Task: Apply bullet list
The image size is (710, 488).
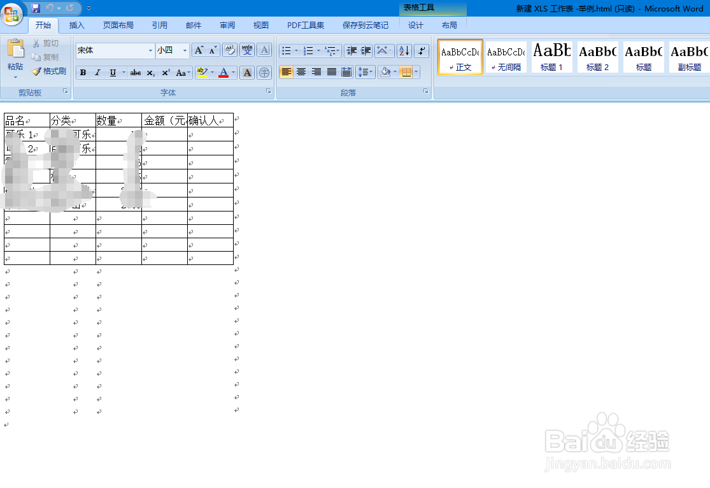Action: [286, 50]
